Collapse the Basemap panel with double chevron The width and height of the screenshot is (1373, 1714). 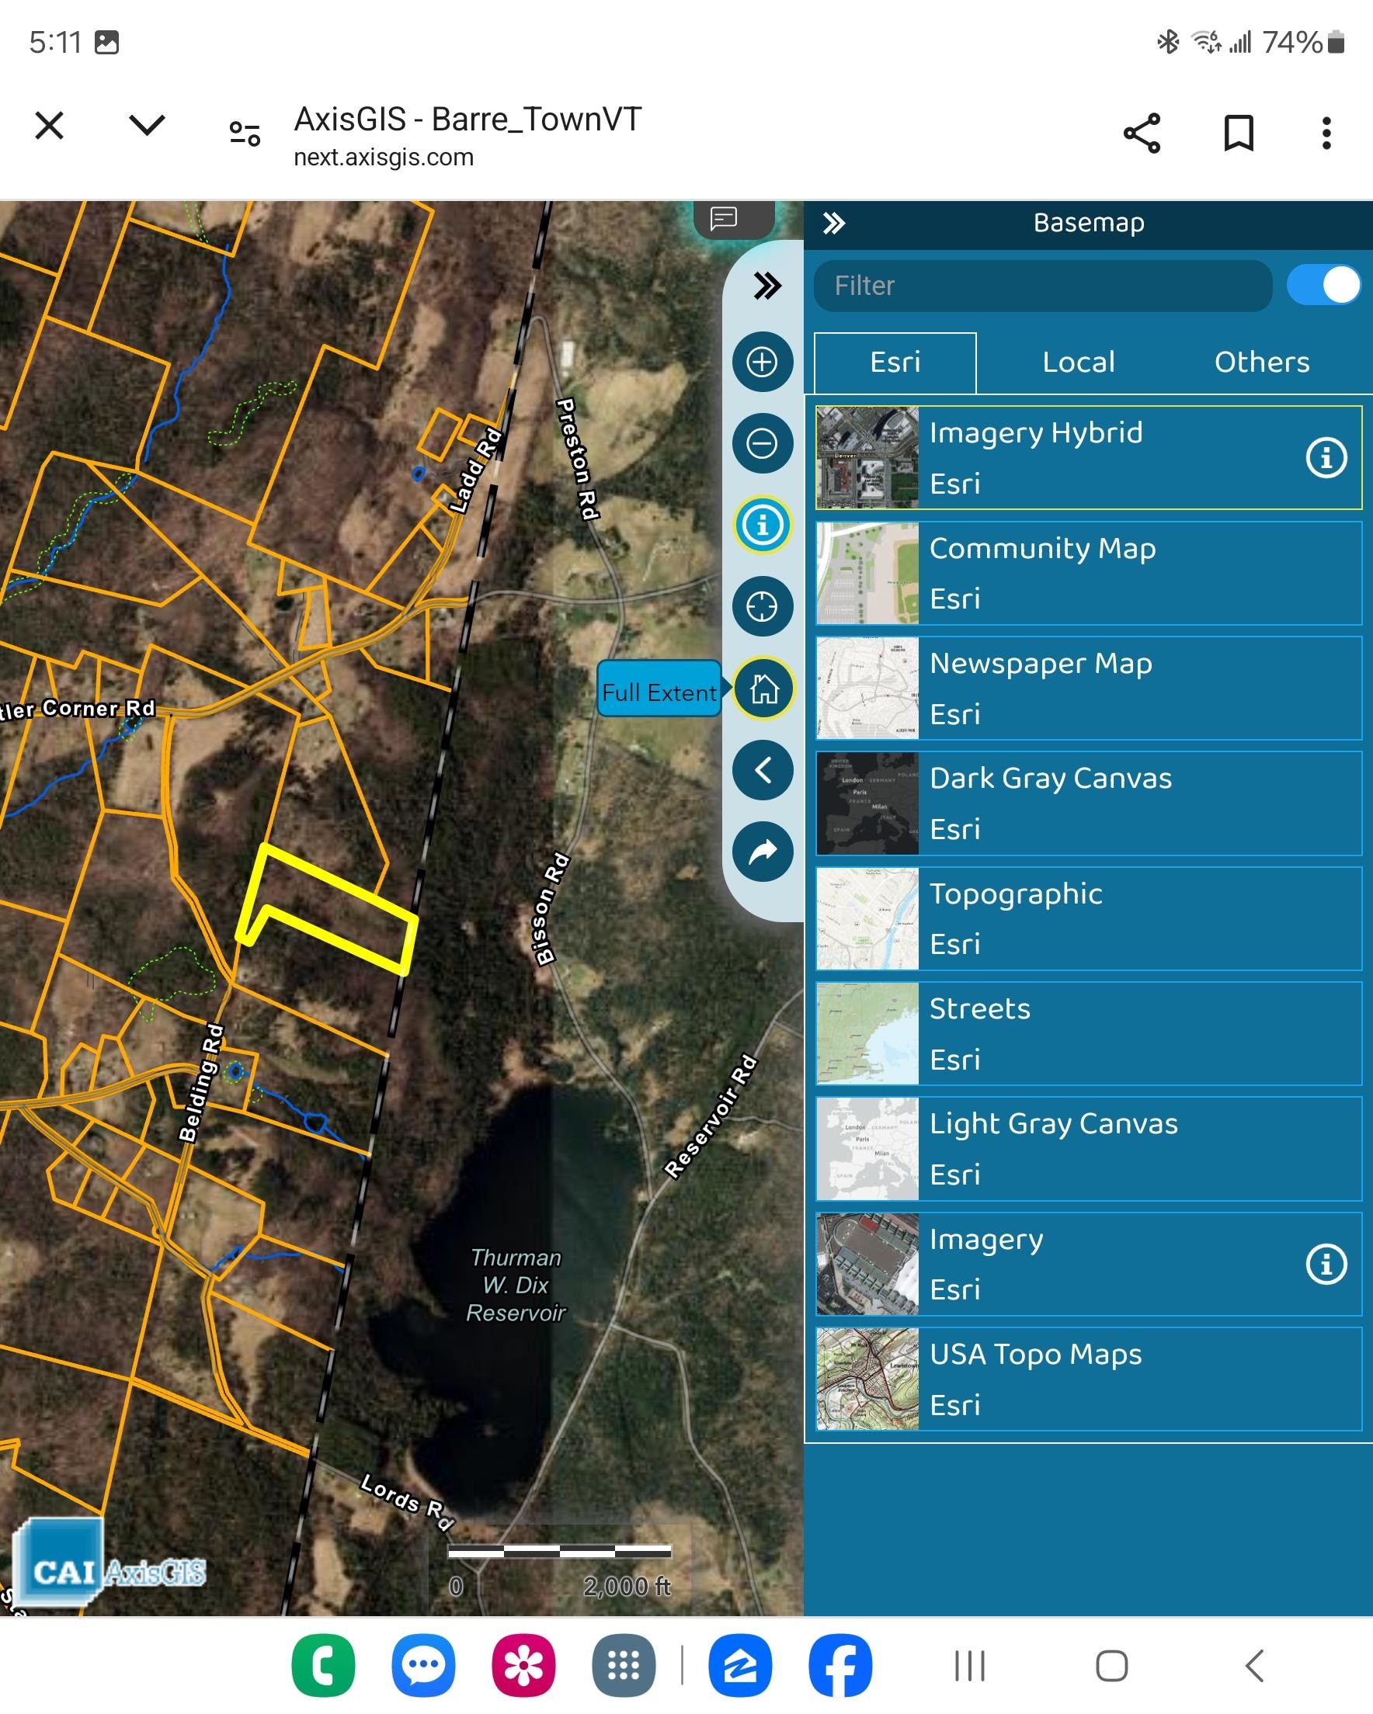coord(834,224)
